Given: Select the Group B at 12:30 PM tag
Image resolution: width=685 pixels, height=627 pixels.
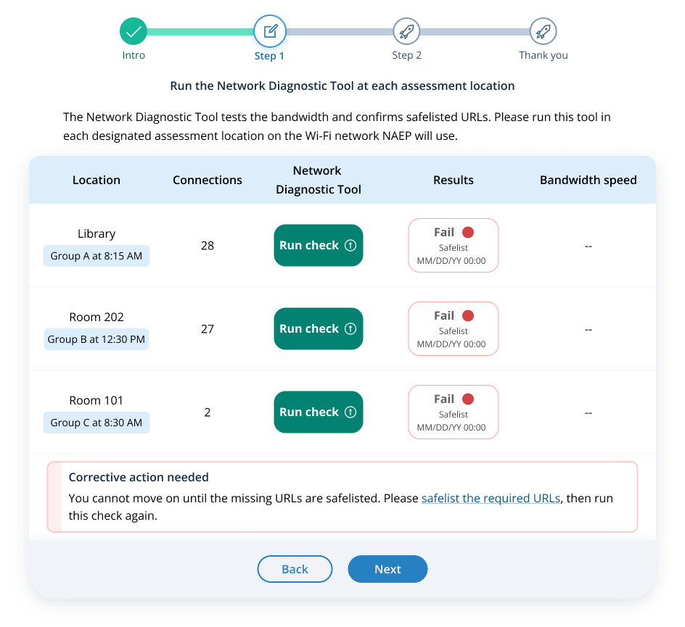Looking at the screenshot, I should point(97,340).
